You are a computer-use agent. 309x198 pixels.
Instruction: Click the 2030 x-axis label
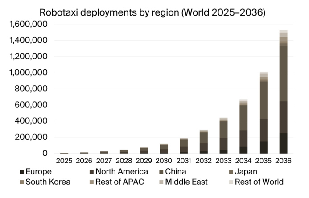pyautogui.click(x=164, y=161)
